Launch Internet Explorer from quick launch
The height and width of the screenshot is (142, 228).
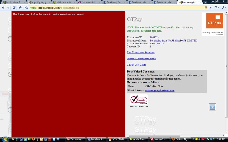click(x=17, y=139)
